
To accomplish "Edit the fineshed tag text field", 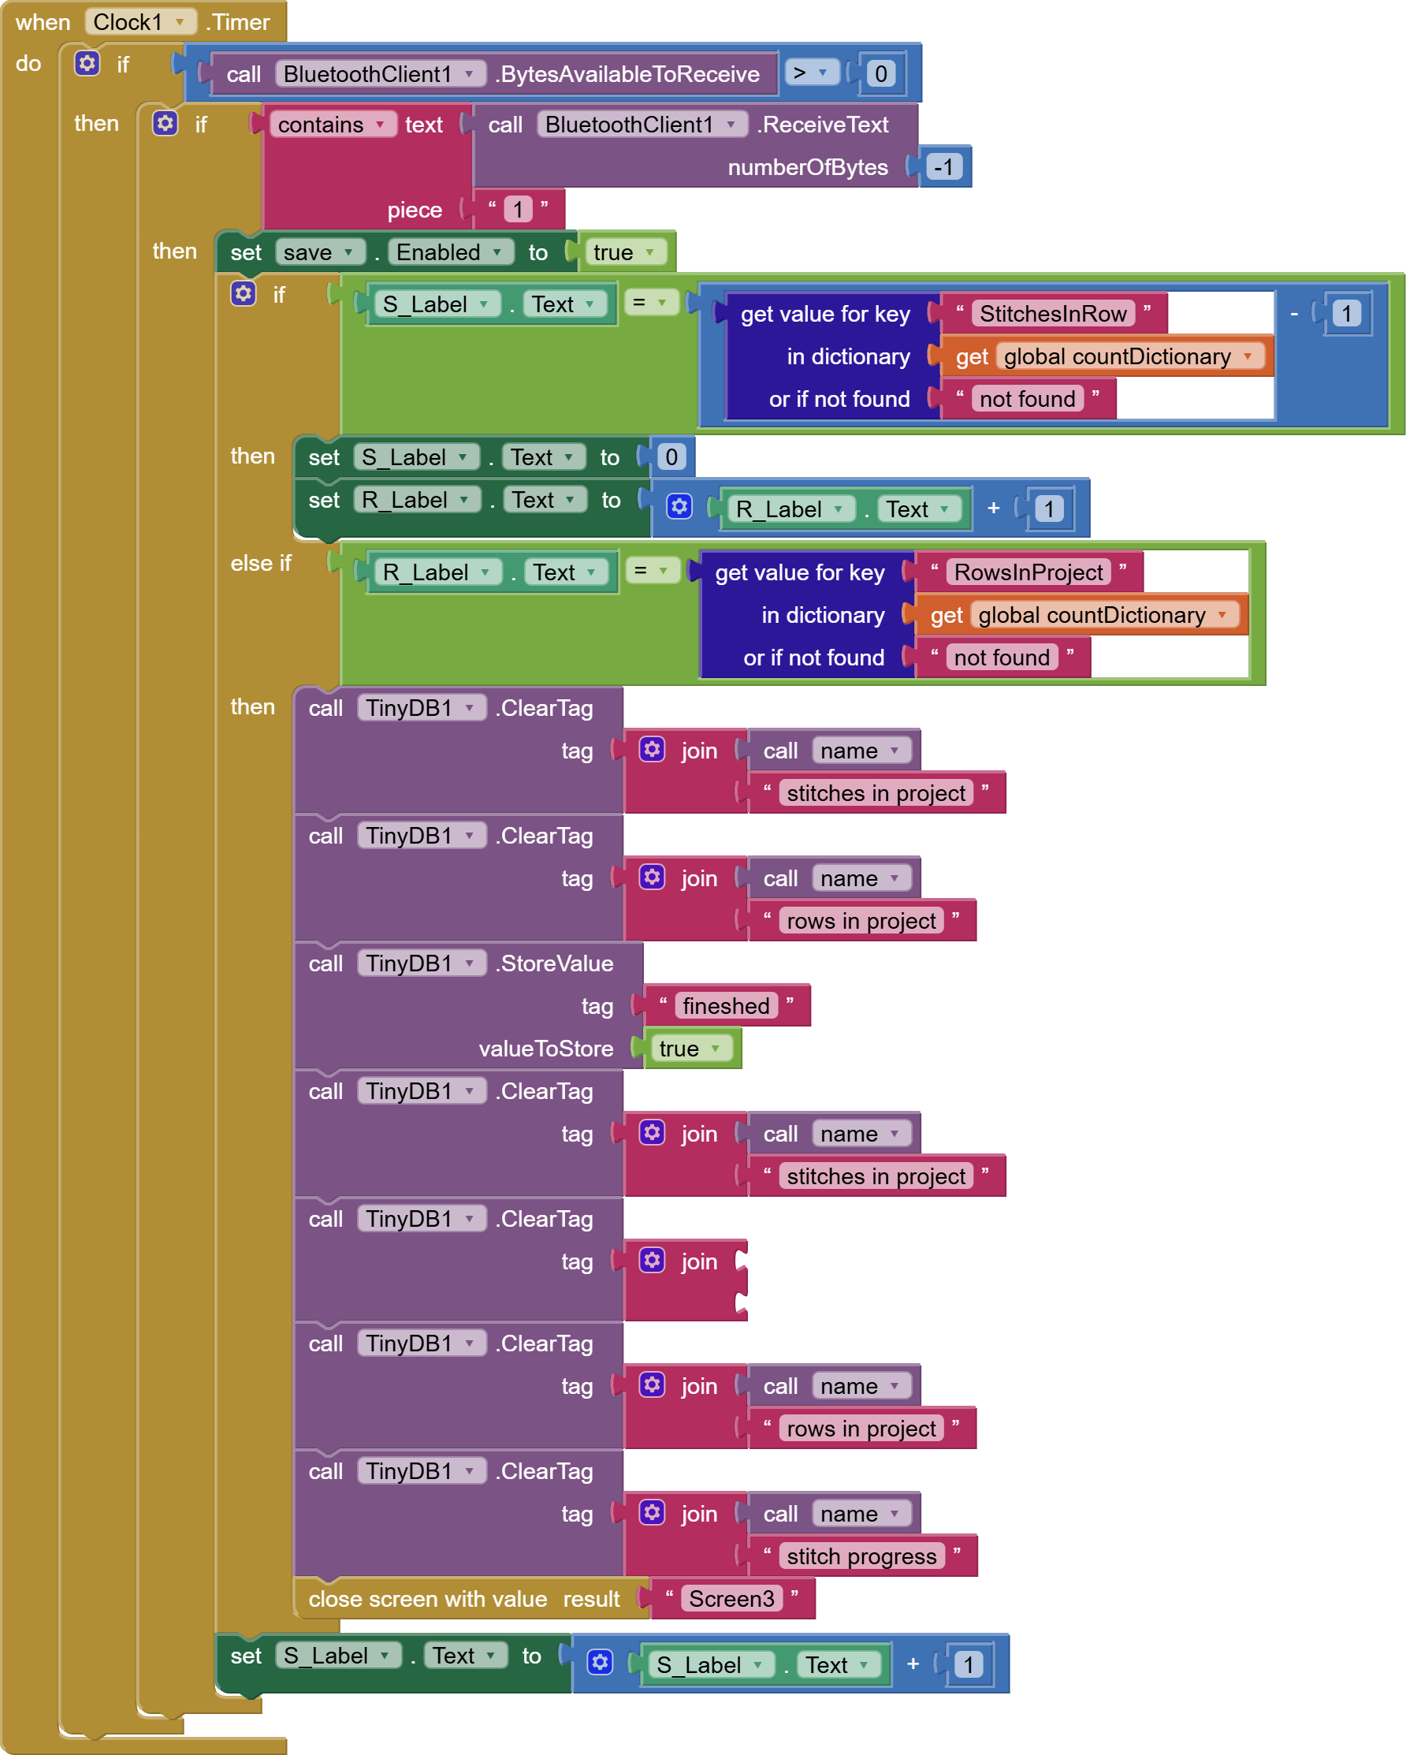I will point(725,1006).
